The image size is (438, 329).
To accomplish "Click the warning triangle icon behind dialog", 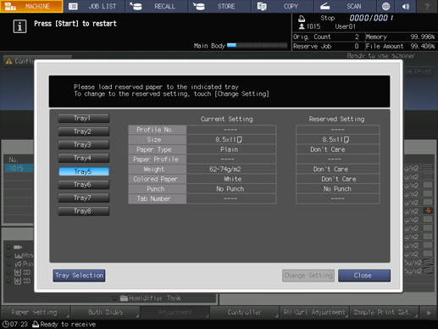I will (x=9, y=61).
